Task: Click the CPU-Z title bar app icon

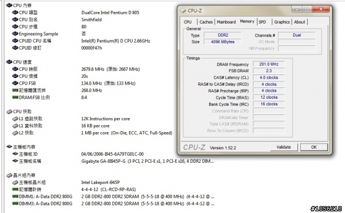Action: (183, 11)
